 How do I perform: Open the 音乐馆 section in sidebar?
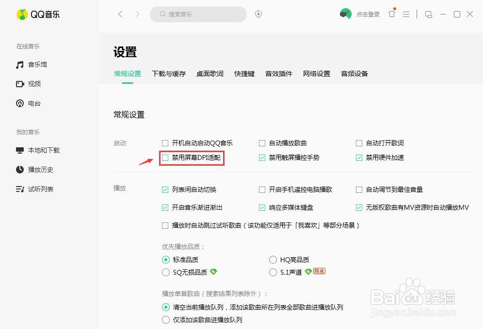(x=36, y=64)
